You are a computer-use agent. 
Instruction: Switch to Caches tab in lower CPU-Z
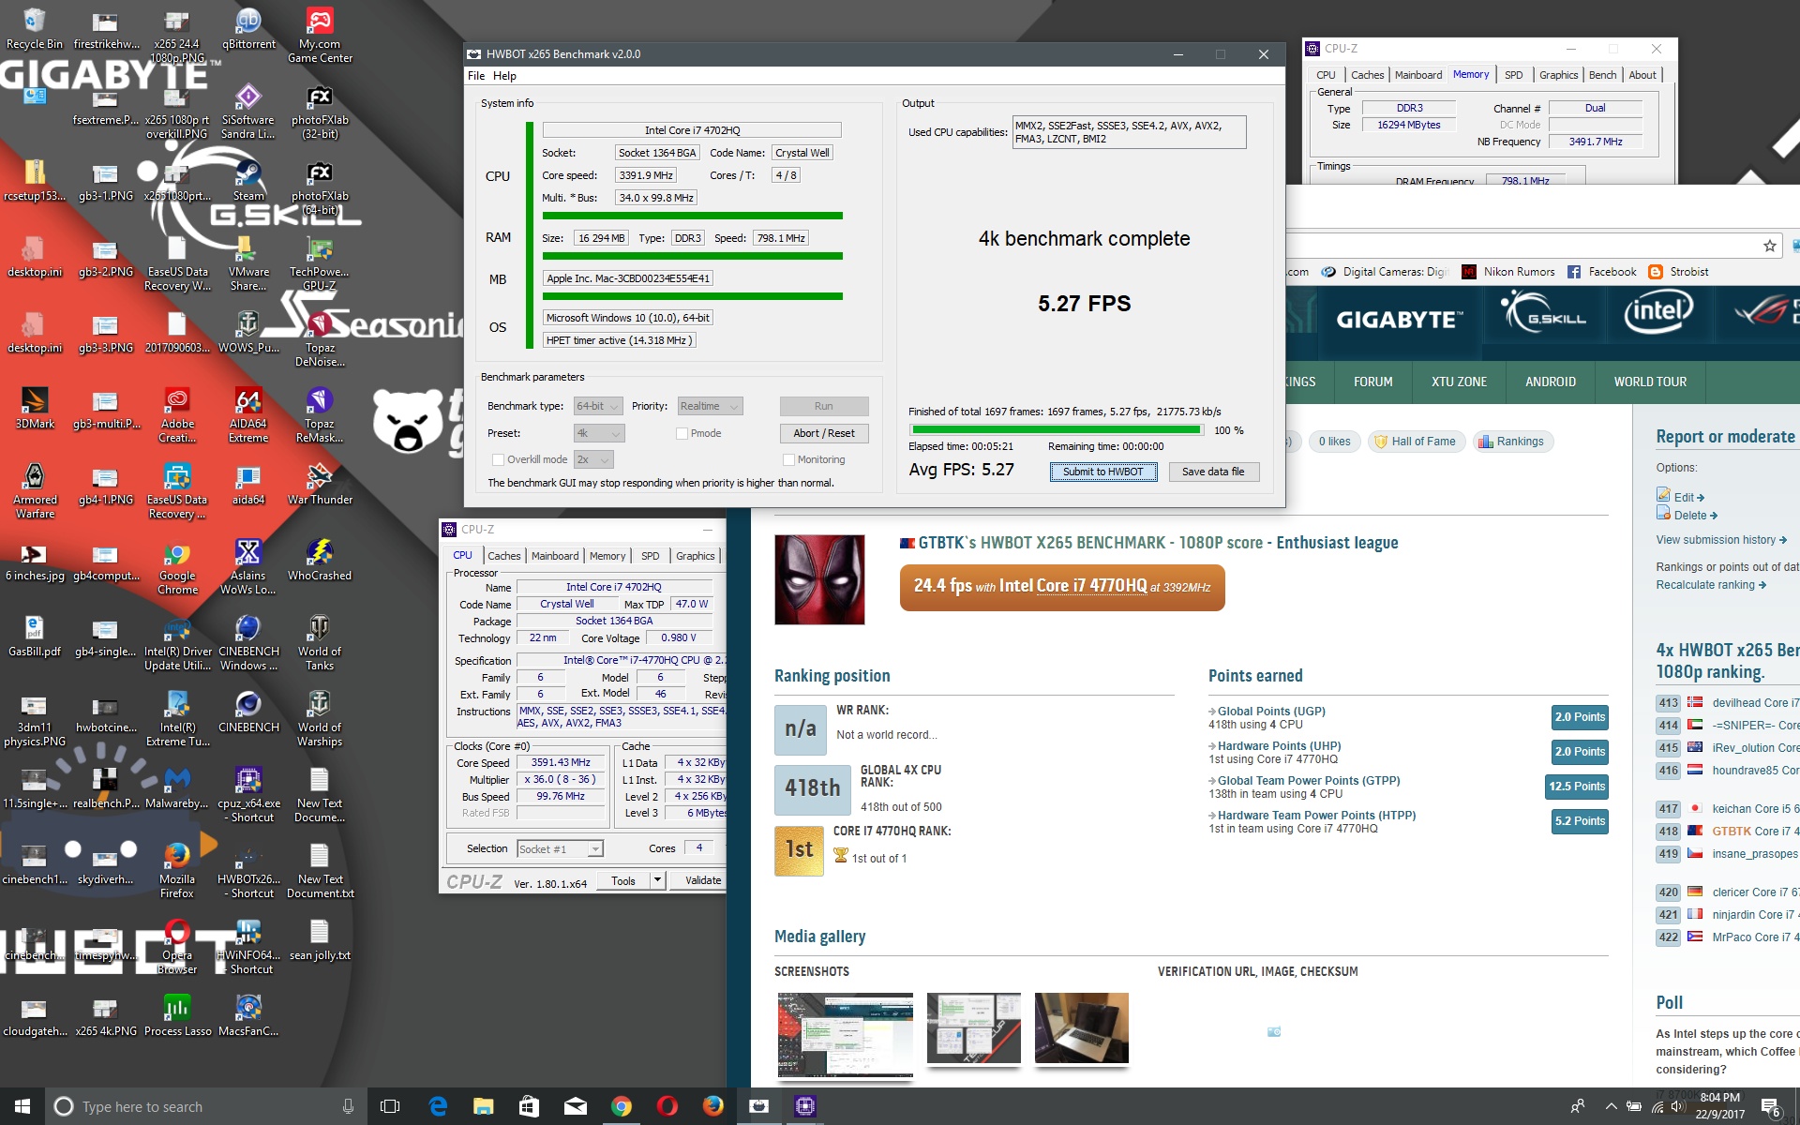503,556
